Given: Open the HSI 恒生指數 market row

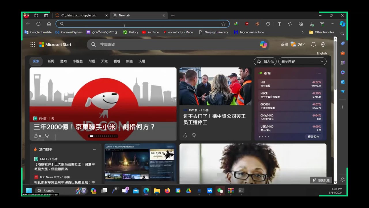Looking at the screenshot, I should (291, 84).
